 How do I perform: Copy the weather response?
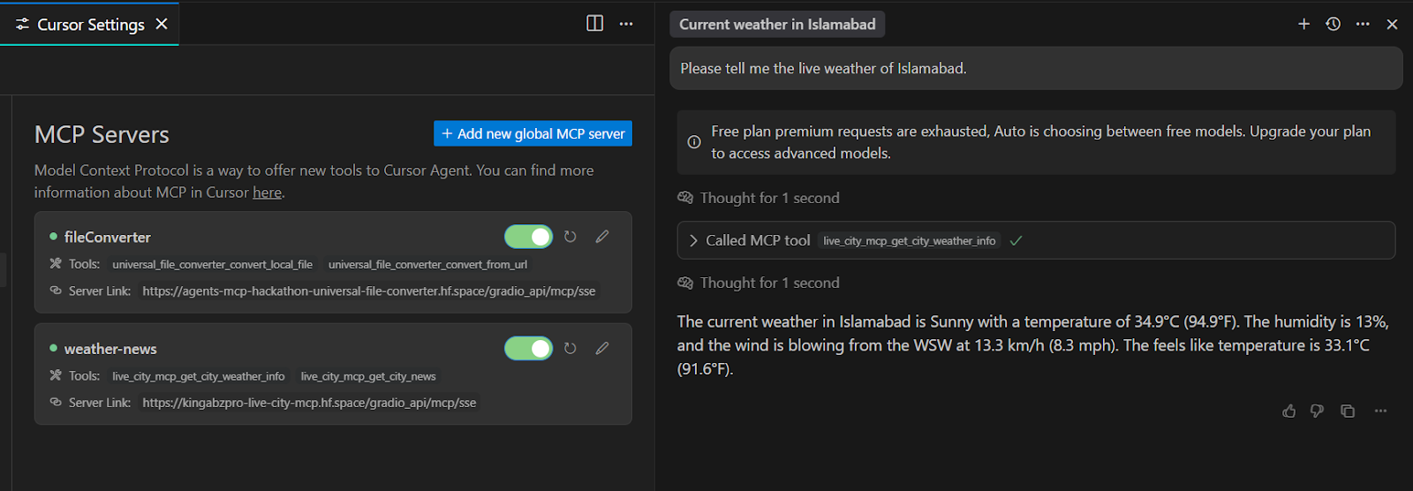(1348, 411)
